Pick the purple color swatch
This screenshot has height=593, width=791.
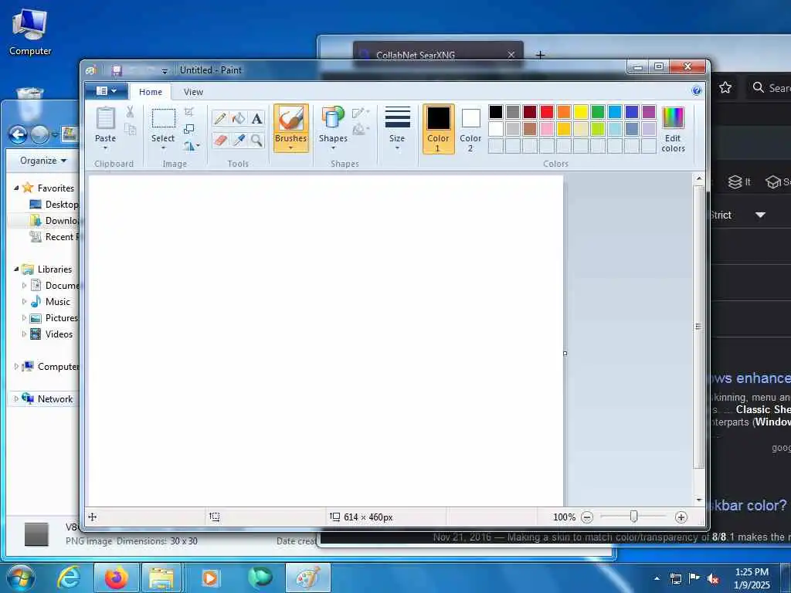coord(649,111)
